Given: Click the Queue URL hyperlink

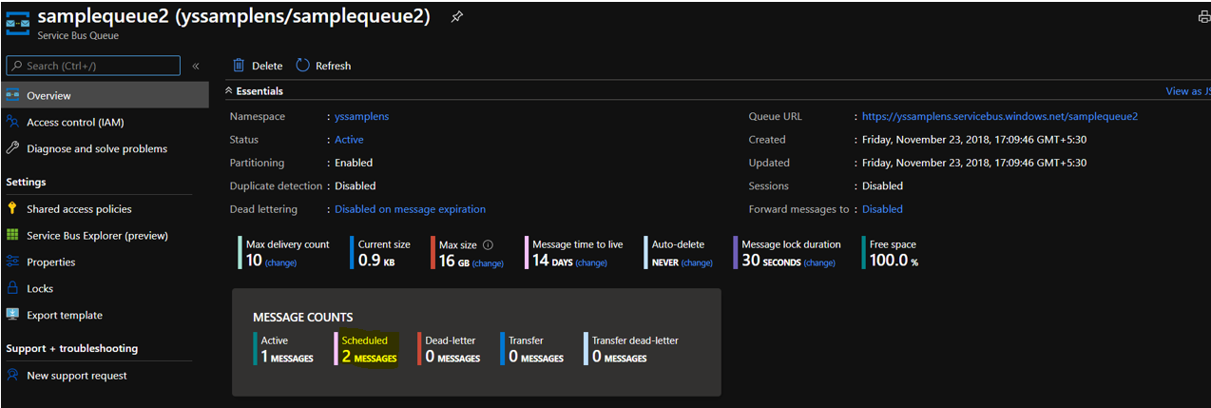Looking at the screenshot, I should (x=999, y=117).
